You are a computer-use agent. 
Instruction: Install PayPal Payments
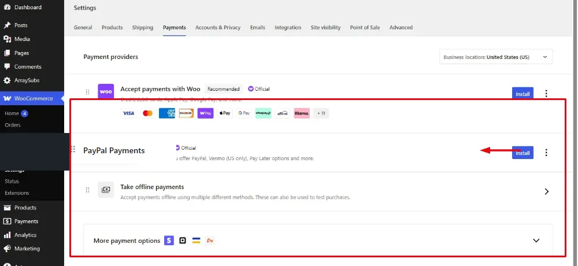click(x=523, y=153)
